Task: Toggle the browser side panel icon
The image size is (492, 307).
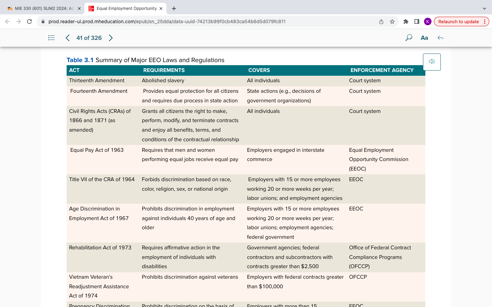Action: [x=417, y=21]
